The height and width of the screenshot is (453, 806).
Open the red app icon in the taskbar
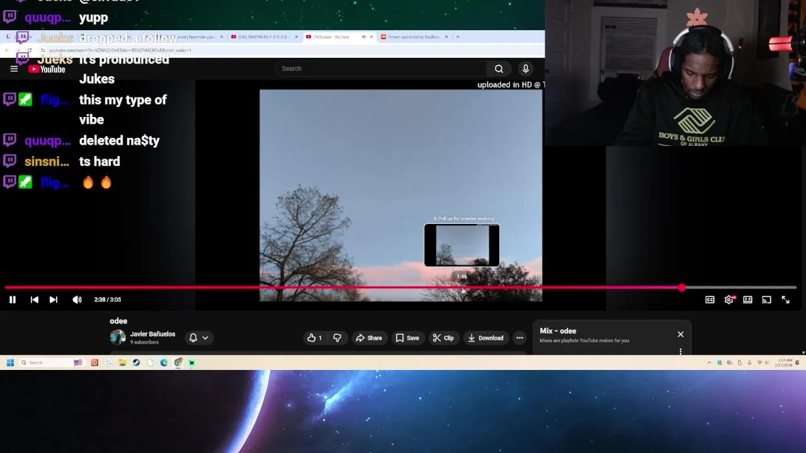coord(94,362)
